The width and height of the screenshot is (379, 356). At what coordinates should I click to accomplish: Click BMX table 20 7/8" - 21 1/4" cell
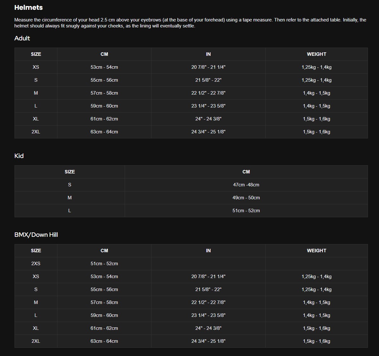point(208,277)
